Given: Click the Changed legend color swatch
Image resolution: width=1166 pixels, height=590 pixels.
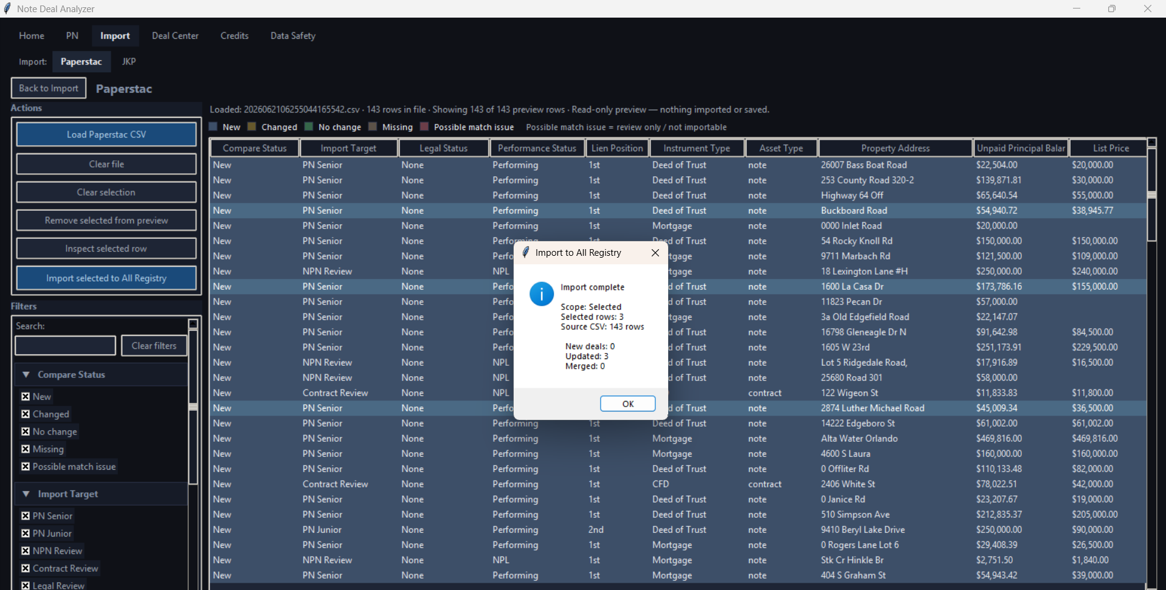Looking at the screenshot, I should click(252, 126).
